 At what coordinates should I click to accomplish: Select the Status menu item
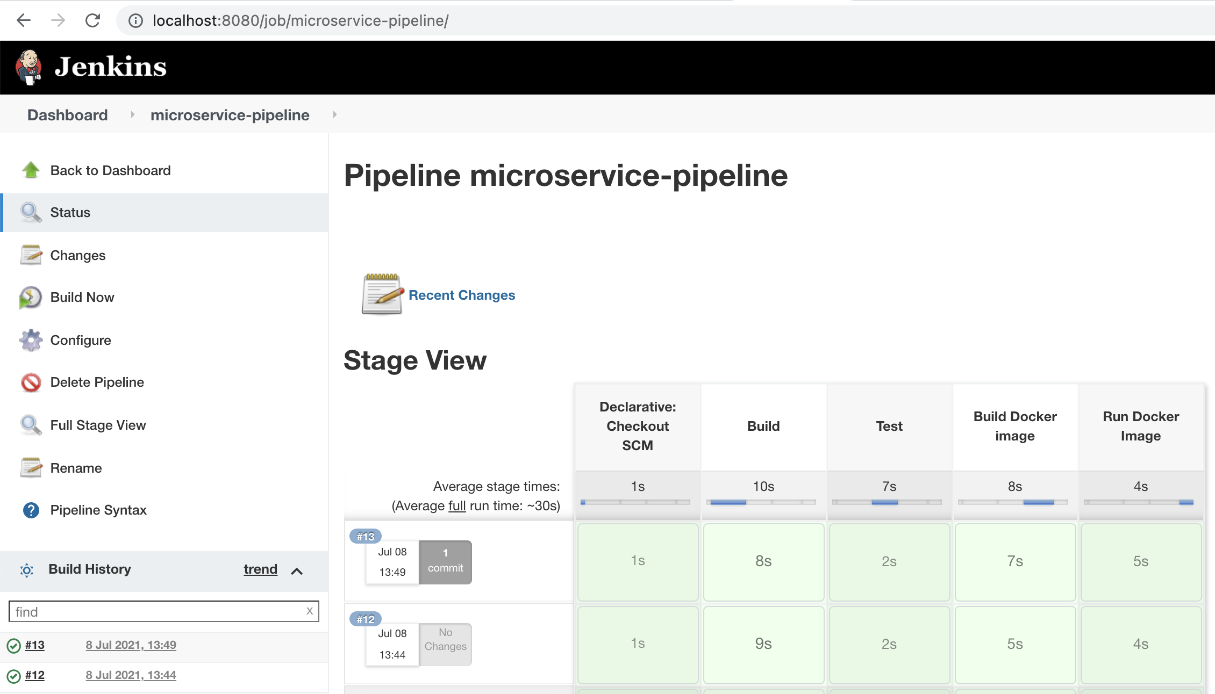(x=70, y=212)
